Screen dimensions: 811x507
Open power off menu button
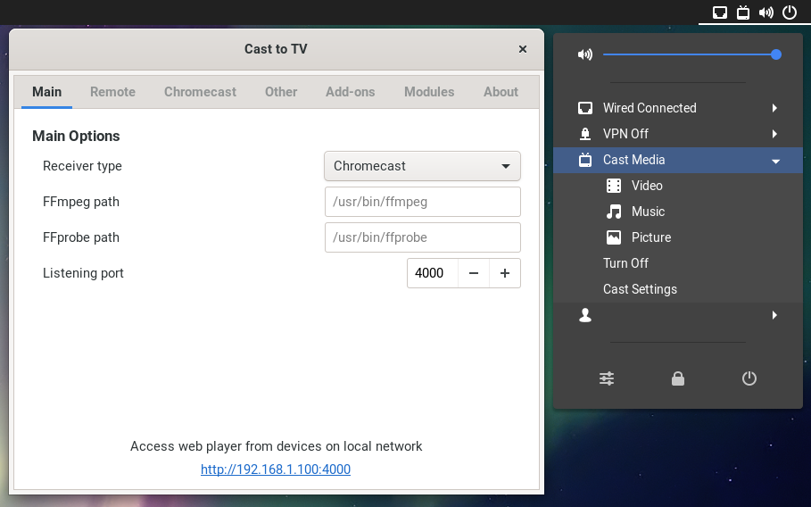point(749,378)
